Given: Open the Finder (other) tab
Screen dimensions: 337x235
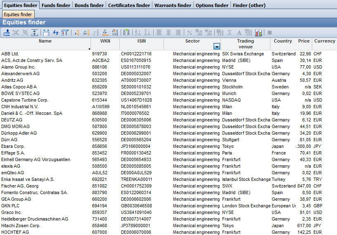Looking at the screenshot, I should [x=249, y=5].
